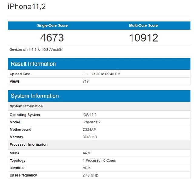The width and height of the screenshot is (194, 179).
Task: Click the Name label
Action: point(15,153)
